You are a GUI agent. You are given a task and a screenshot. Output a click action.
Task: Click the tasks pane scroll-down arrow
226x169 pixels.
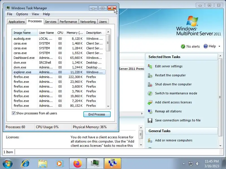pos(220,146)
